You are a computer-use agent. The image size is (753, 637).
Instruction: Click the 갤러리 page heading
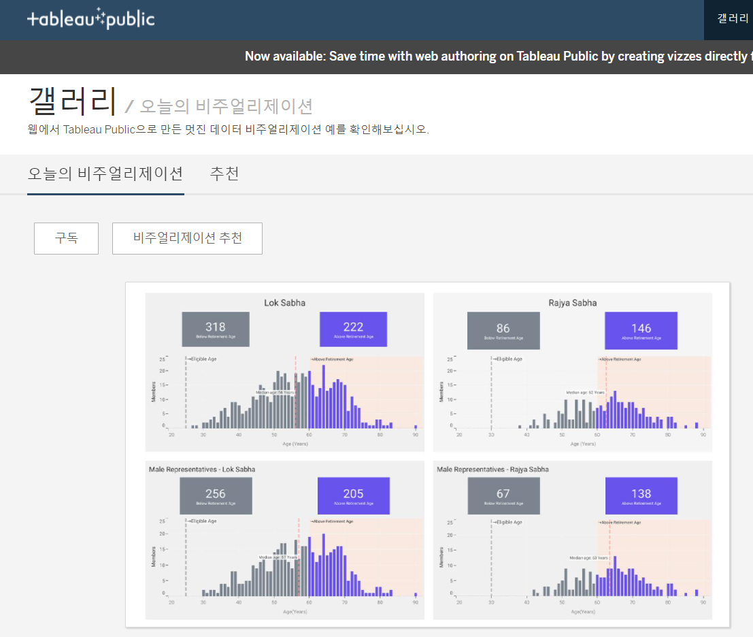[x=73, y=101]
